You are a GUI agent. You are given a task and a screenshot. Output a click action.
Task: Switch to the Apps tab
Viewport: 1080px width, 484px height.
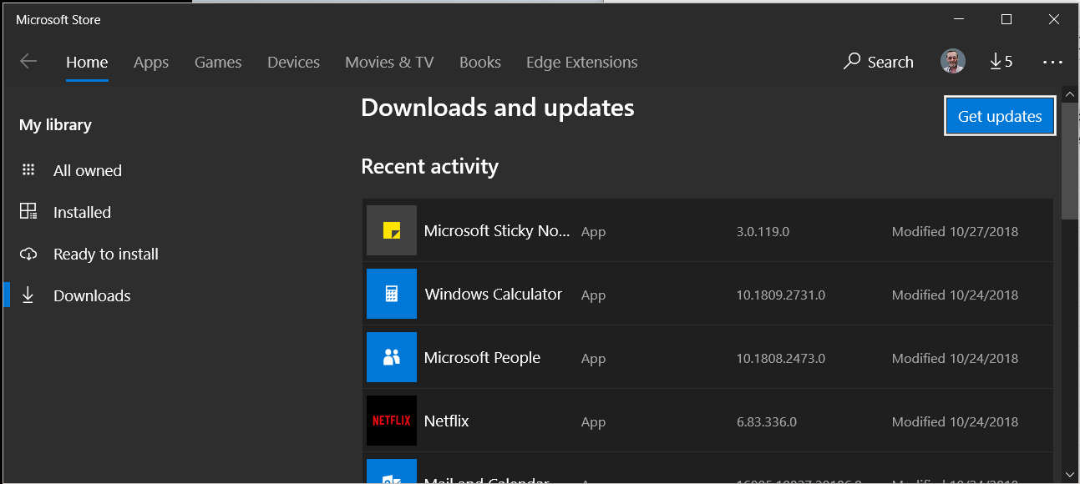[151, 62]
